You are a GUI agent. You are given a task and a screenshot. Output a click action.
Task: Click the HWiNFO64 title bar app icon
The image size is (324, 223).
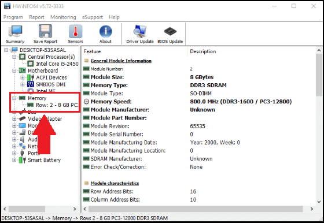(x=7, y=6)
